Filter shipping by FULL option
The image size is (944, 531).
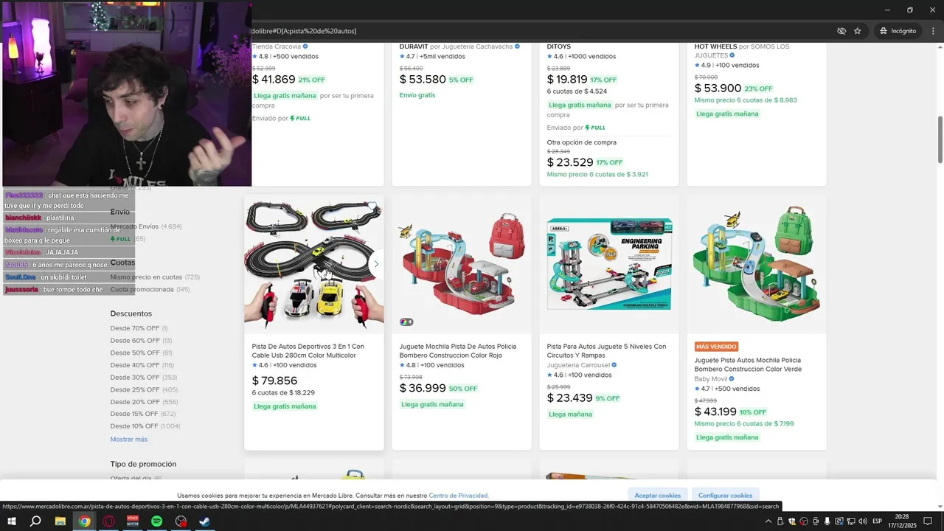tap(121, 239)
